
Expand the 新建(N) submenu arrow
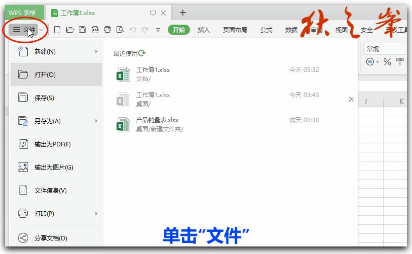(x=96, y=51)
